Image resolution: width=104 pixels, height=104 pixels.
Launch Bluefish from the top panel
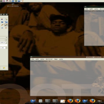tap(19, 1)
